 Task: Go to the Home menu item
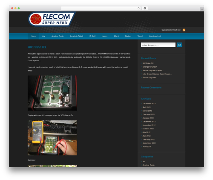33,36
